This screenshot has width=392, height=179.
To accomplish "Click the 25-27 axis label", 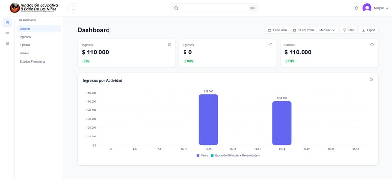I will [306, 149].
